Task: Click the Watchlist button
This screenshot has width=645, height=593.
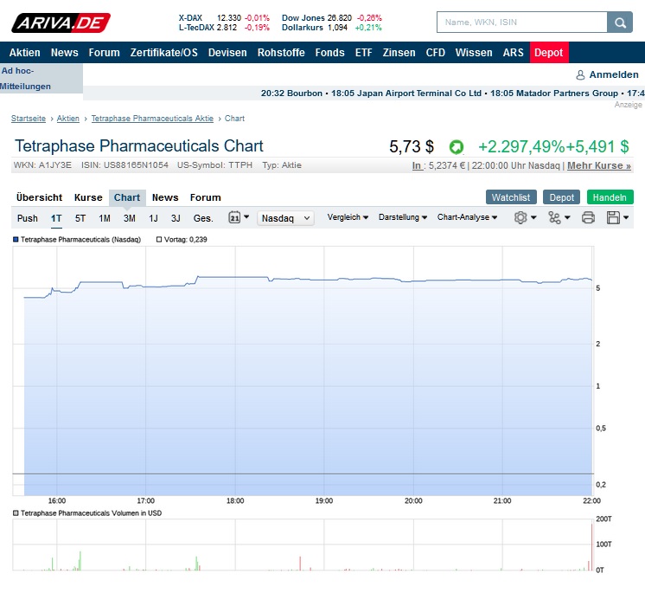Action: click(x=511, y=197)
